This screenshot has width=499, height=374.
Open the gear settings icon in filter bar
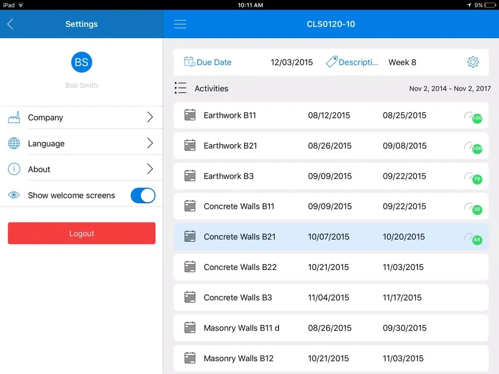pos(473,62)
